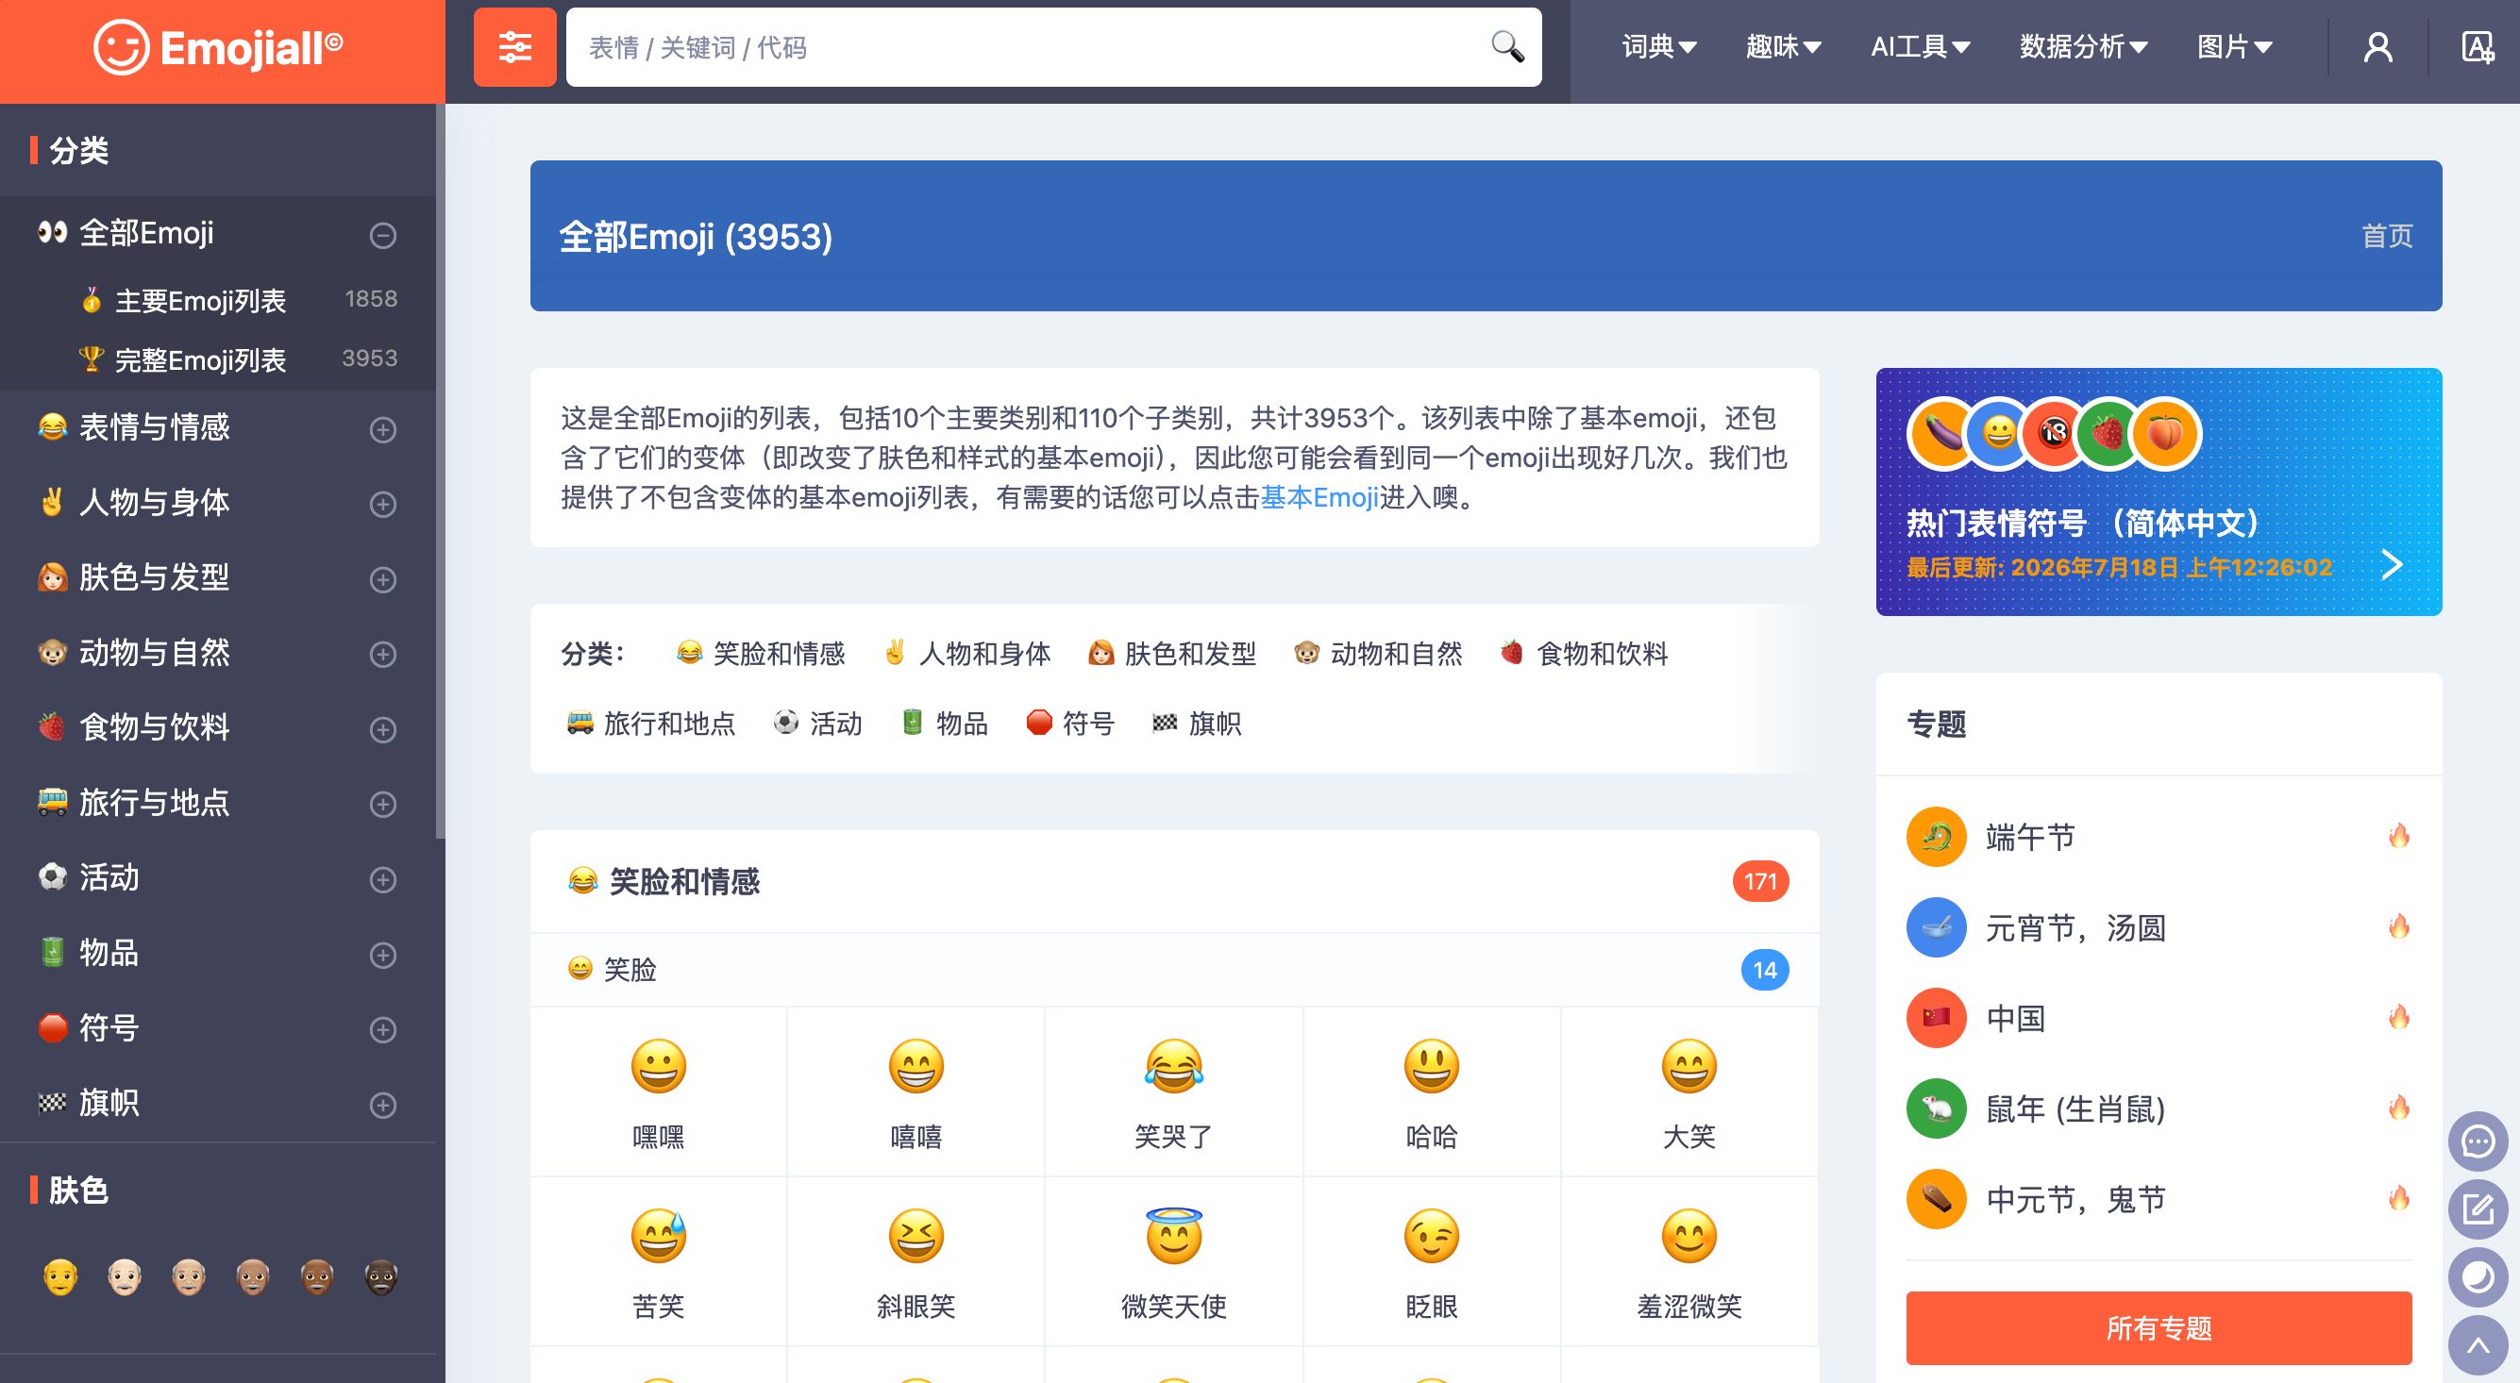Open the 热门表情符号 banner
This screenshot has width=2520, height=1383.
(2158, 492)
